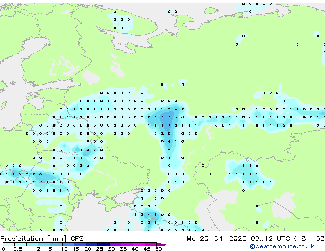Screen dimensions: 325x251
Task: Pick the dark navy swatch between 25 and 30
Action: [104, 244]
